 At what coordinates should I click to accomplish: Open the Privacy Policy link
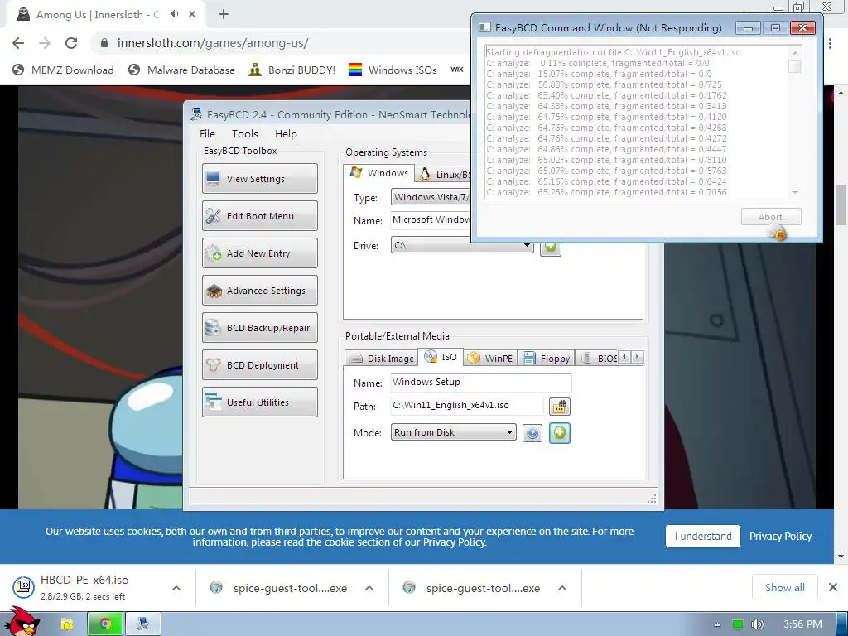pyautogui.click(x=780, y=536)
